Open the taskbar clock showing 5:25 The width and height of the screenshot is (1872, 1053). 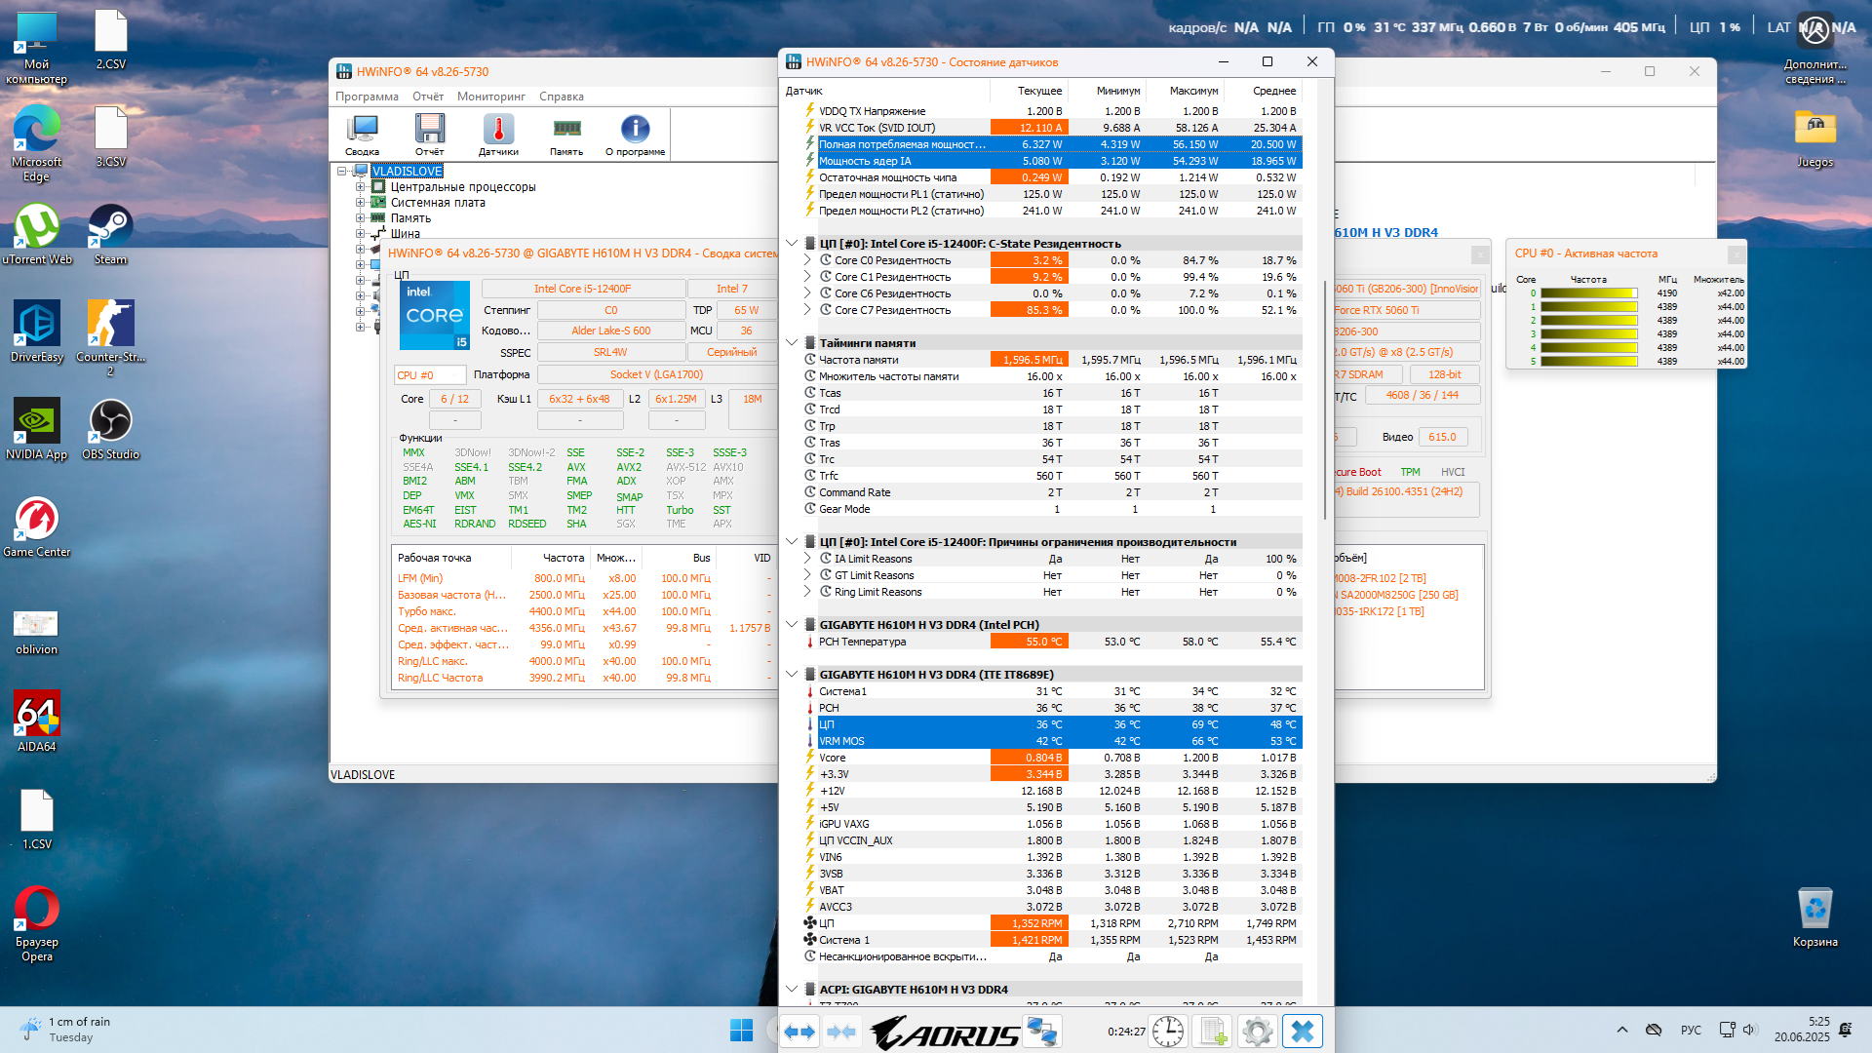pyautogui.click(x=1802, y=1030)
